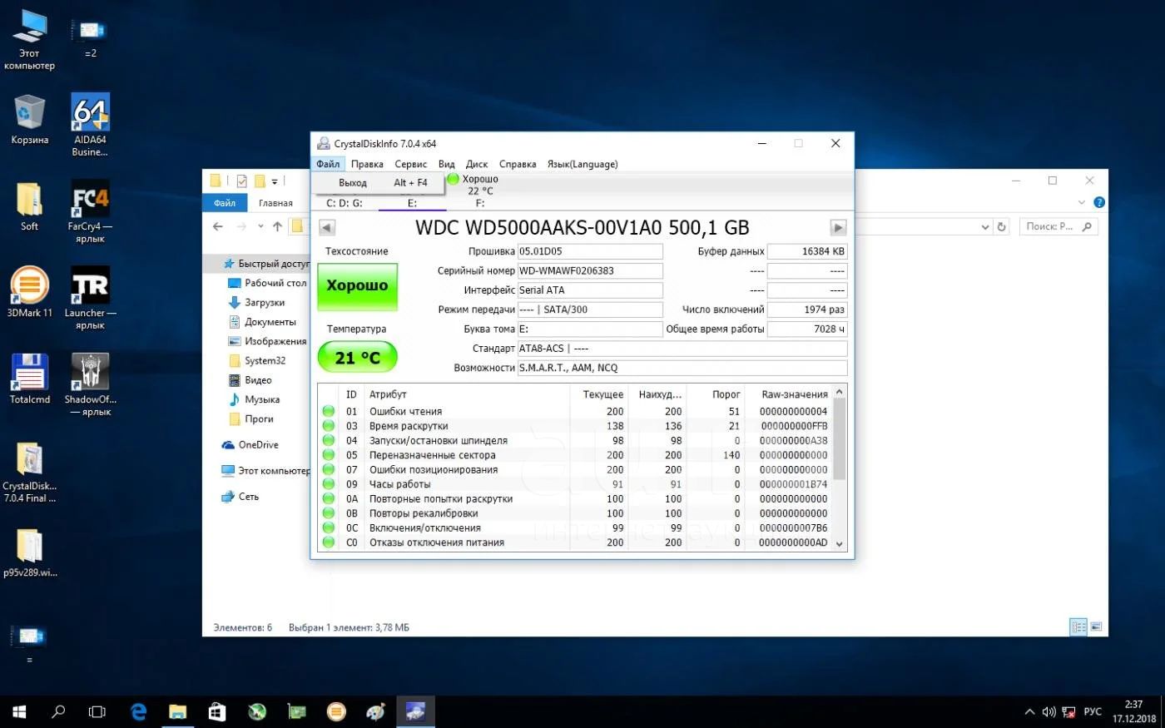1165x728 pixels.
Task: Click the volume icon in system tray
Action: (x=1048, y=712)
